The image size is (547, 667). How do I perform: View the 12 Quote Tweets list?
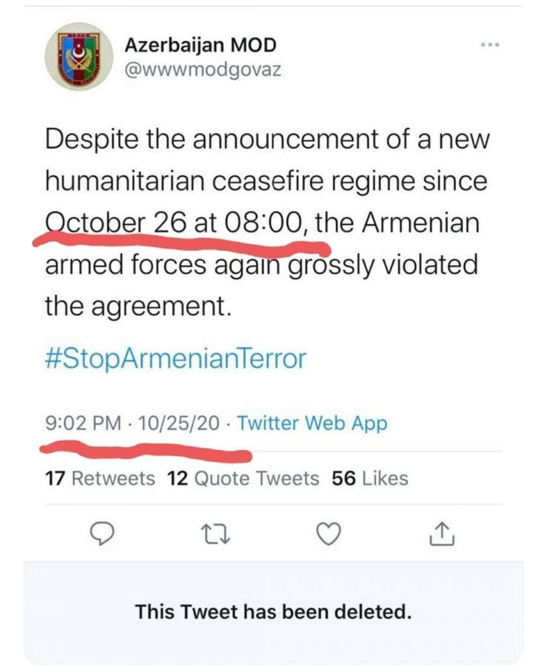(x=243, y=478)
